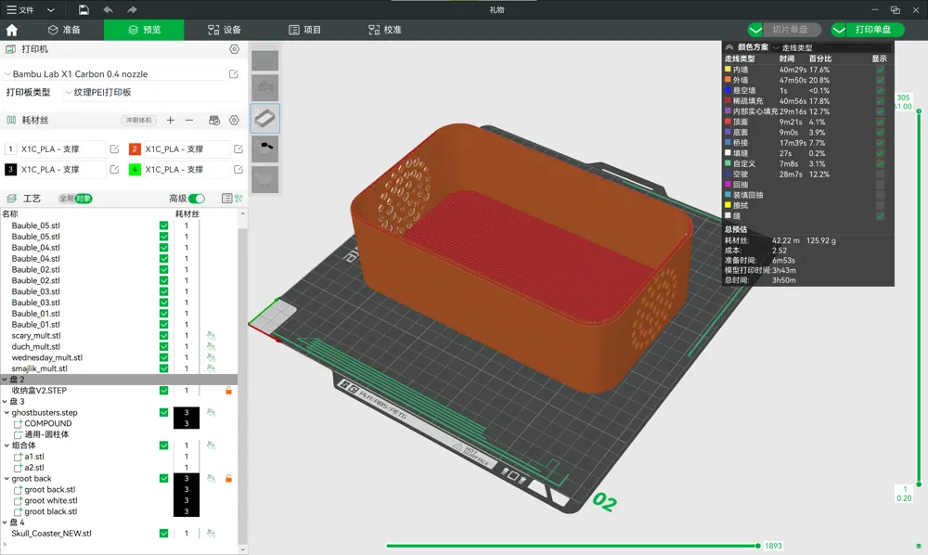
Task: Toggle display checkbox for 空驶 travel moves
Action: point(880,174)
